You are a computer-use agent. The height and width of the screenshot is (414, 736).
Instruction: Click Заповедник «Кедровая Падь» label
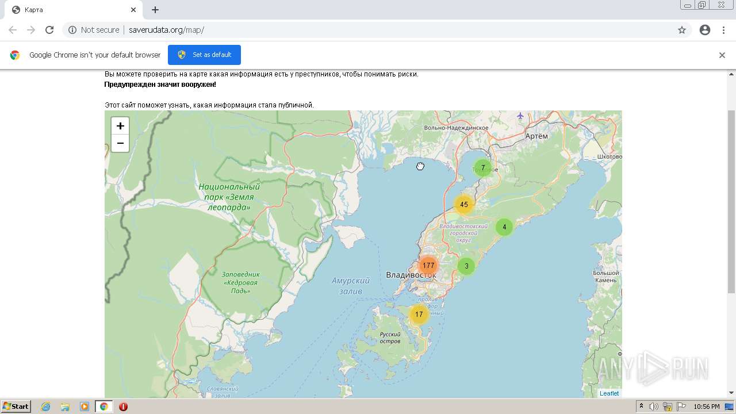241,282
